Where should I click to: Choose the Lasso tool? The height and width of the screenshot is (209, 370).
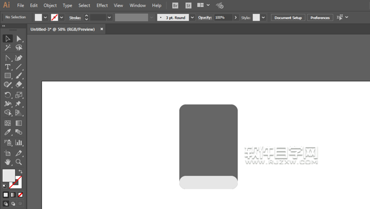point(19,47)
